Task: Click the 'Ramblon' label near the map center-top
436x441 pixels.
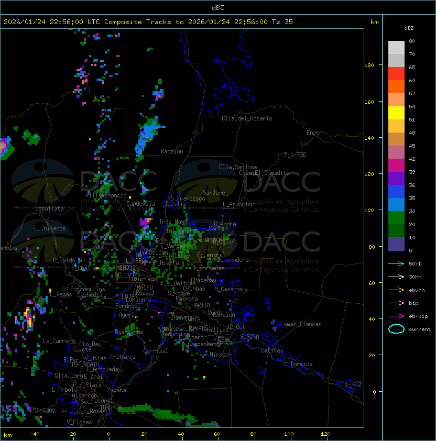Action: click(x=172, y=151)
